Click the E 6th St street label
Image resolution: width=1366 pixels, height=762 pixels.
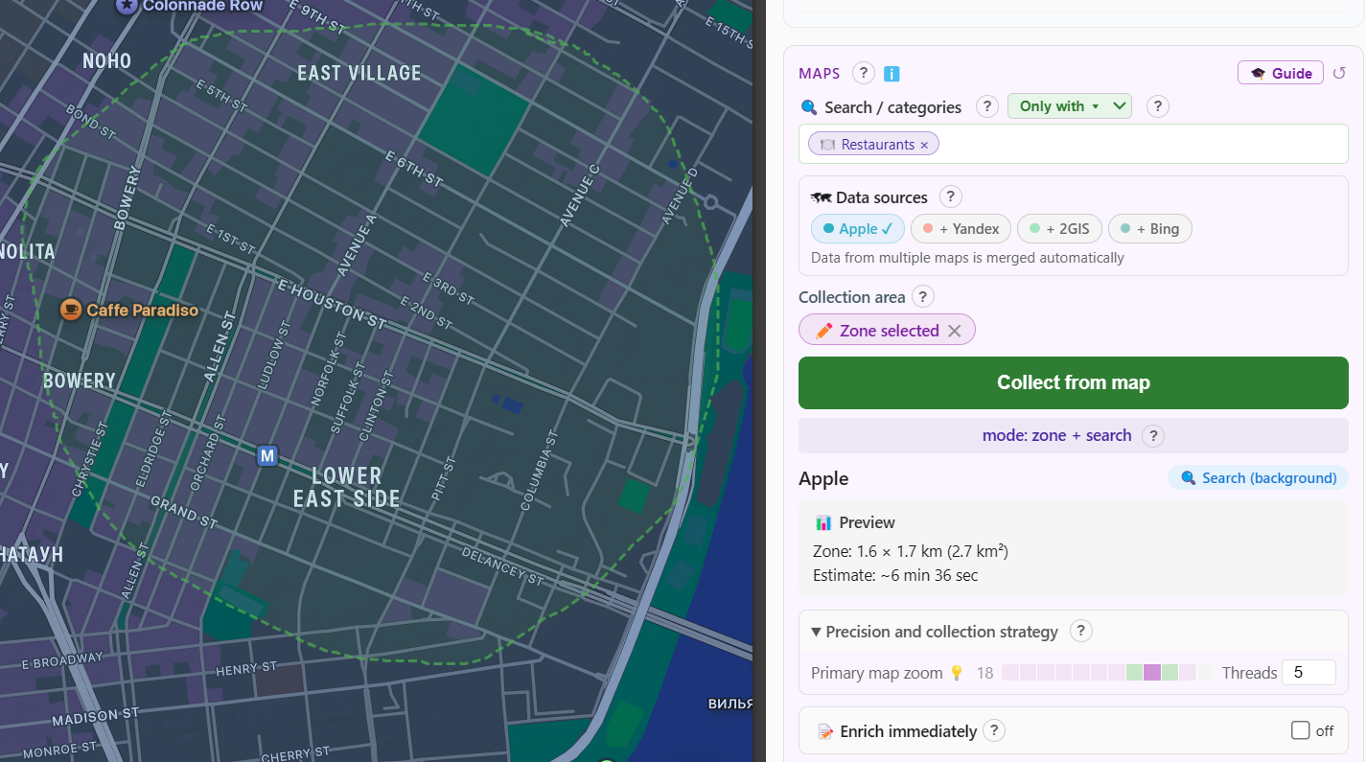point(414,169)
